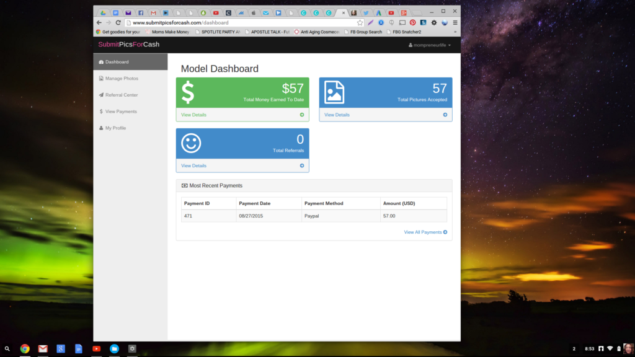
Task: Expand the mompreneurlife account dropdown
Action: [429, 45]
